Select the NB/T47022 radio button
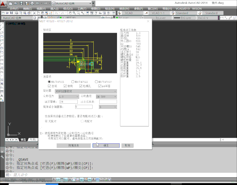The width and height of the screenshot is (237, 185). click(73, 81)
